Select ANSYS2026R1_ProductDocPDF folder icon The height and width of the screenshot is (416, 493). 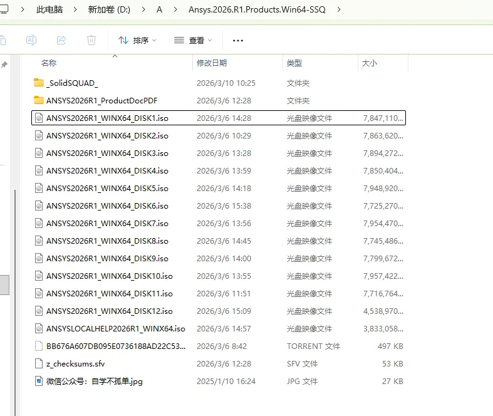39,100
